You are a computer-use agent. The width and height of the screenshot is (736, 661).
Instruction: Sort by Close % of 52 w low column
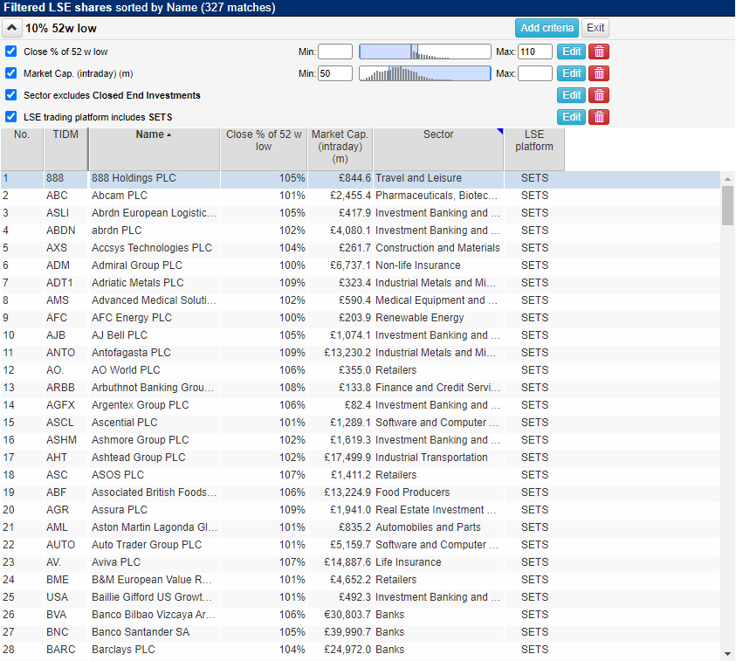[x=264, y=148]
